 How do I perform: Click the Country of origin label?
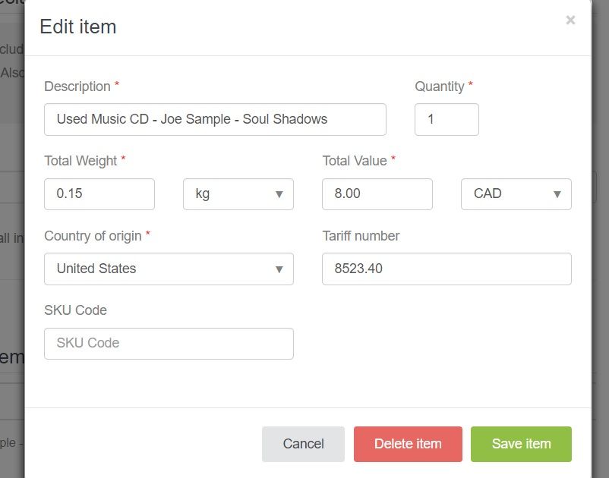pyautogui.click(x=93, y=236)
